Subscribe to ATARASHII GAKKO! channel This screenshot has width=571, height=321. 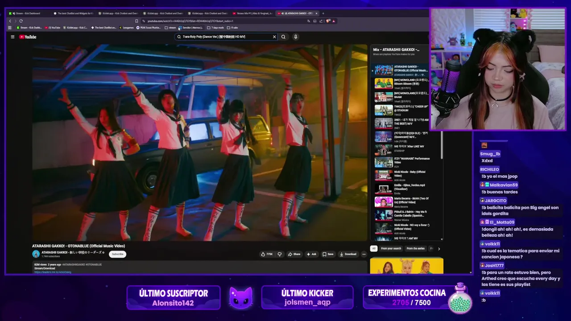point(118,254)
